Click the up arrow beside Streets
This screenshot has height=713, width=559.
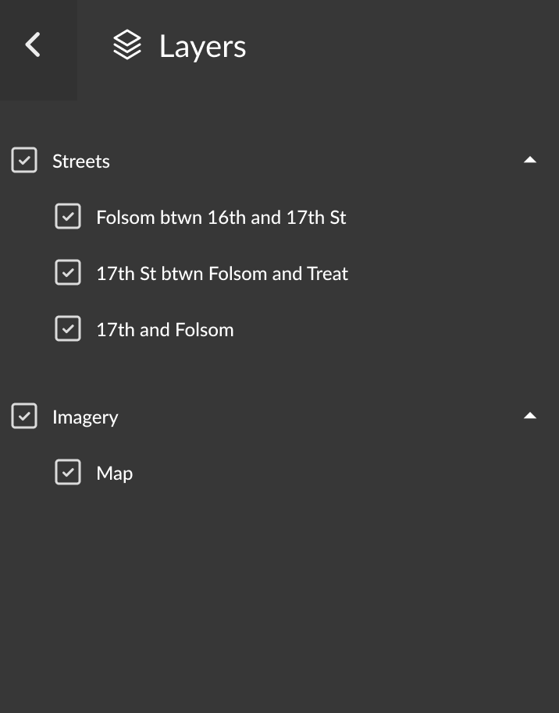(530, 159)
